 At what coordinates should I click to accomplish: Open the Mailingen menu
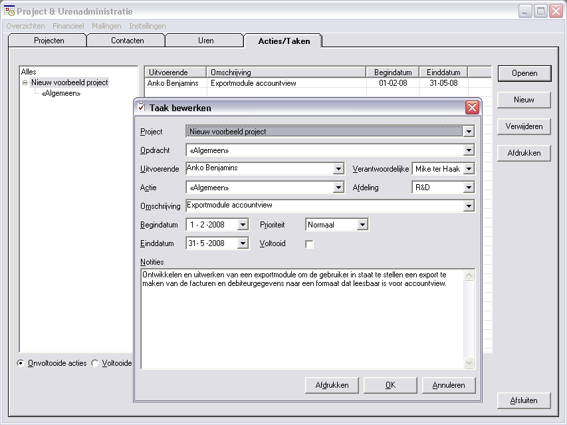point(106,26)
